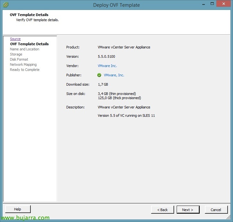
Task: Click the < Back button
Action: (x=162, y=209)
